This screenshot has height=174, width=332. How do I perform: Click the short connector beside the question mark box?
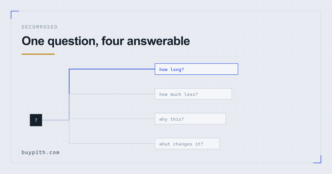55,120
